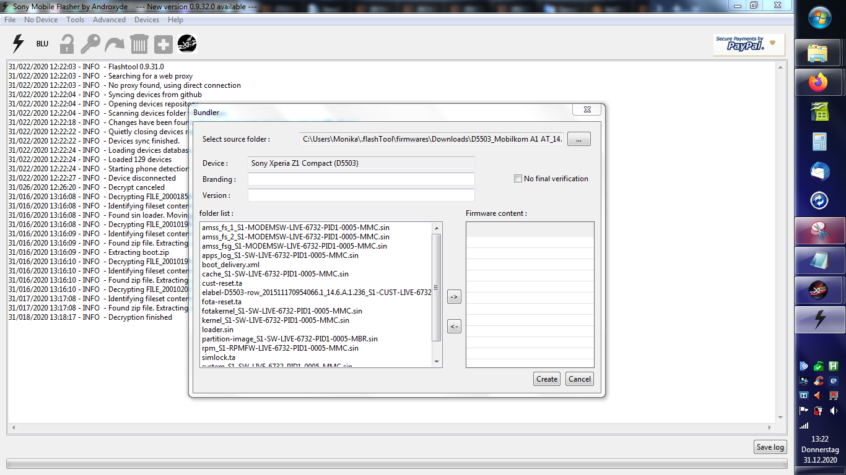
Task: Select fotakernel_S1-SW-LIVE sin file
Action: (x=282, y=311)
